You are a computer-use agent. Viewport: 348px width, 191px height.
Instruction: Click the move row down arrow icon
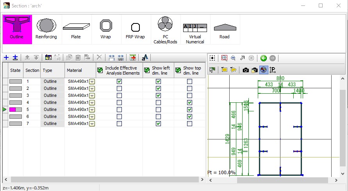click(x=36, y=58)
